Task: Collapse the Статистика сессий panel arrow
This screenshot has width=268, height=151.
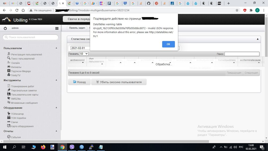Action: [x=258, y=39]
